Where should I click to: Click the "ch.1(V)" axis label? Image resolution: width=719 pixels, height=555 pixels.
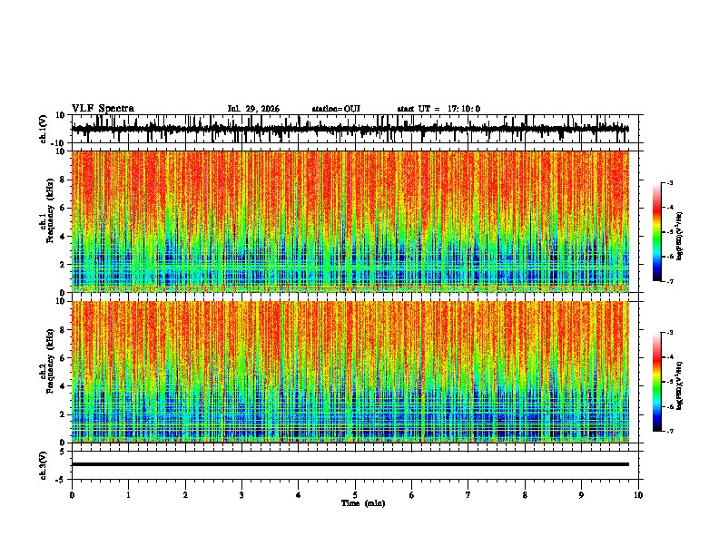pos(44,129)
